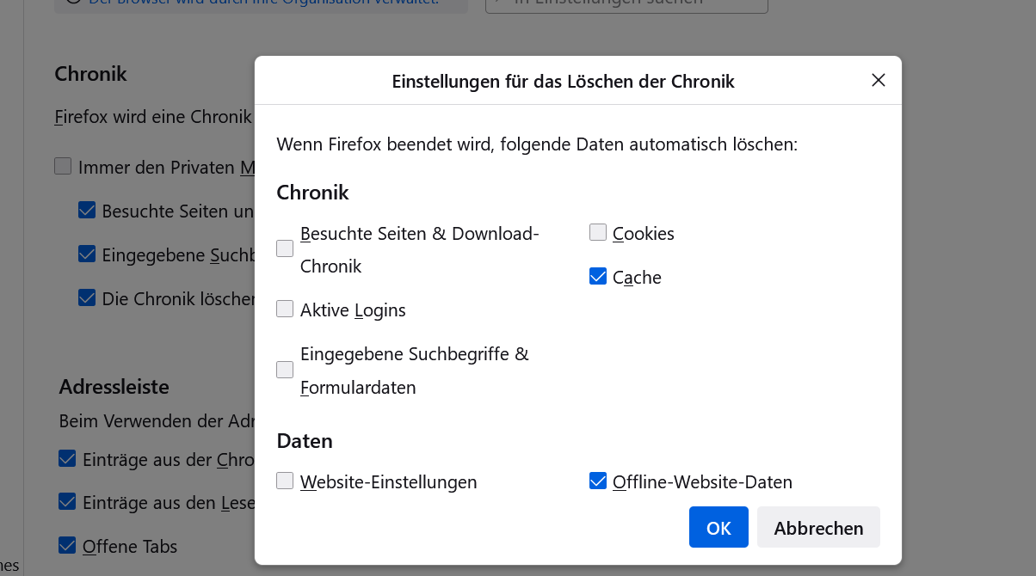Disable Offline-Website-Daten checkbox
The height and width of the screenshot is (576, 1036).
click(x=598, y=481)
